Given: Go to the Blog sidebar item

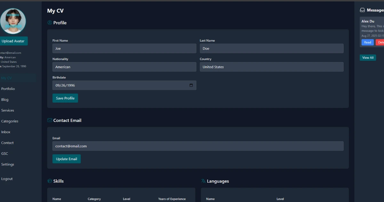Looking at the screenshot, I should (5, 100).
